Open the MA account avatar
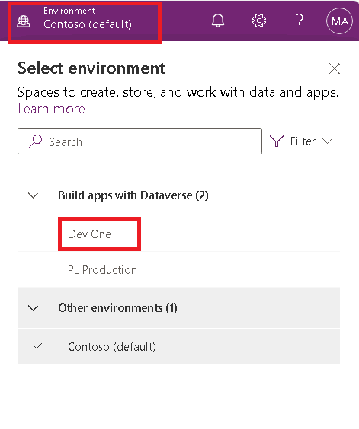359x429 pixels. coord(339,21)
